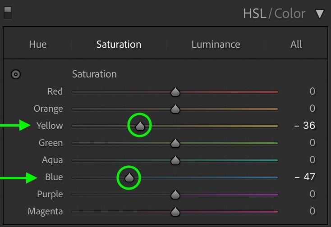331x227 pixels.
Task: Open the All tab
Action: point(296,45)
